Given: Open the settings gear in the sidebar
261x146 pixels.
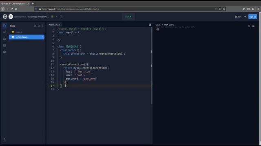Looking at the screenshot, I should [4, 52].
